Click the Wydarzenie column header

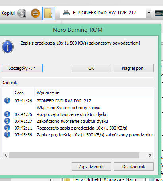tap(94, 92)
